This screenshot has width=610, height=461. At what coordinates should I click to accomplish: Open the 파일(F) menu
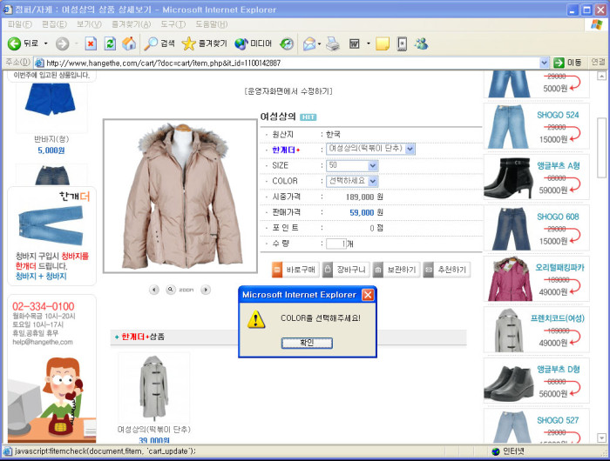20,24
